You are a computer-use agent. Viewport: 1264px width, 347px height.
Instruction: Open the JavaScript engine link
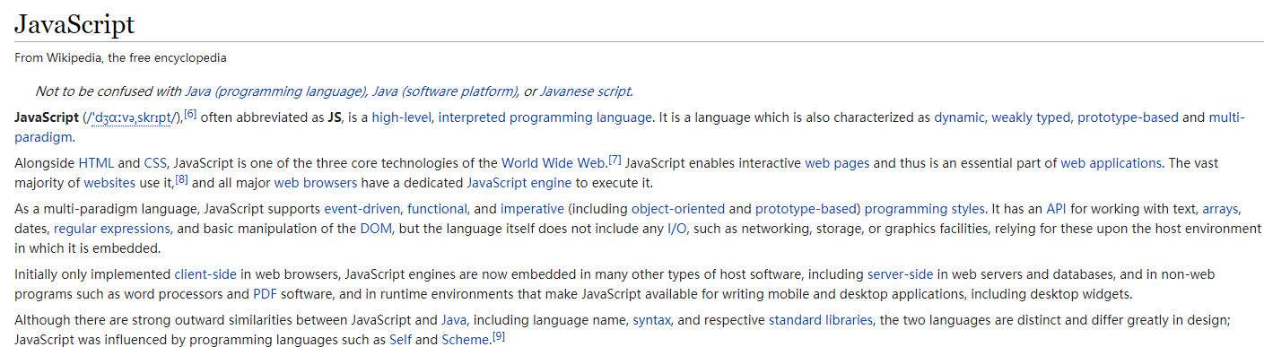click(x=519, y=183)
